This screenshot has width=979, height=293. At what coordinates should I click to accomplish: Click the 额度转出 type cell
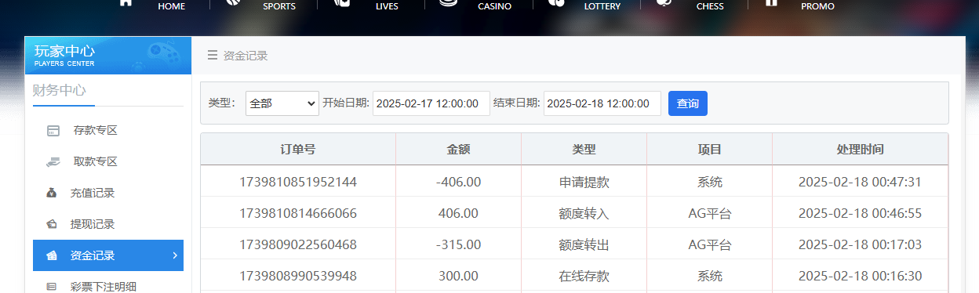tap(584, 244)
